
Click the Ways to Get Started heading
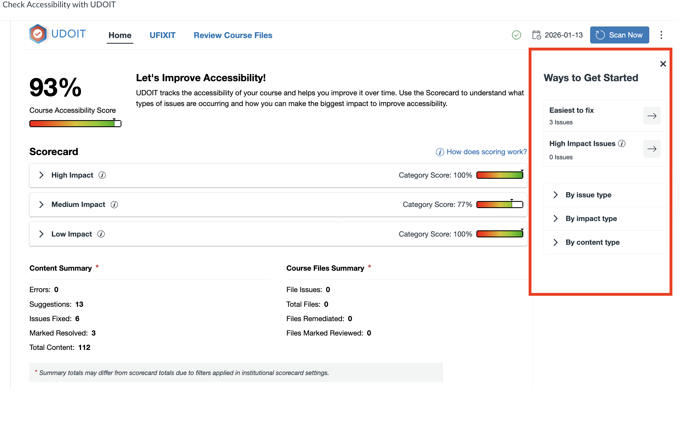tap(590, 78)
